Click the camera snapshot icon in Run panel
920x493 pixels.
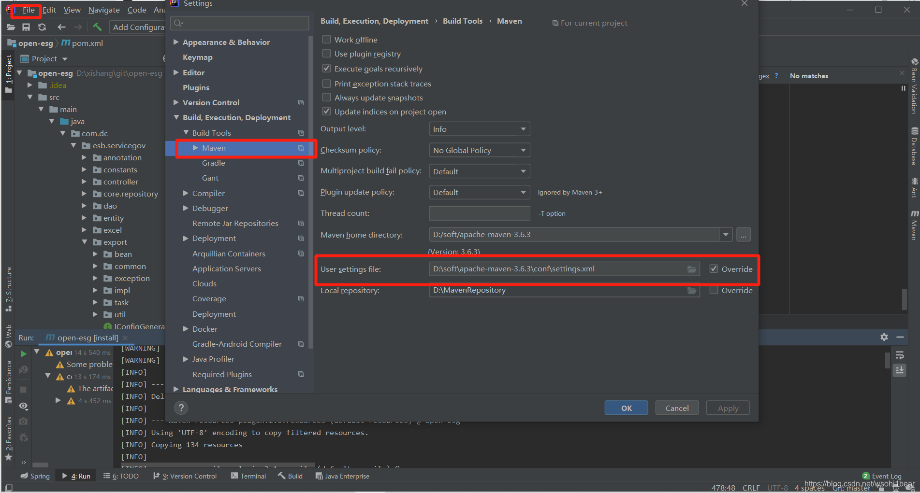tap(23, 422)
